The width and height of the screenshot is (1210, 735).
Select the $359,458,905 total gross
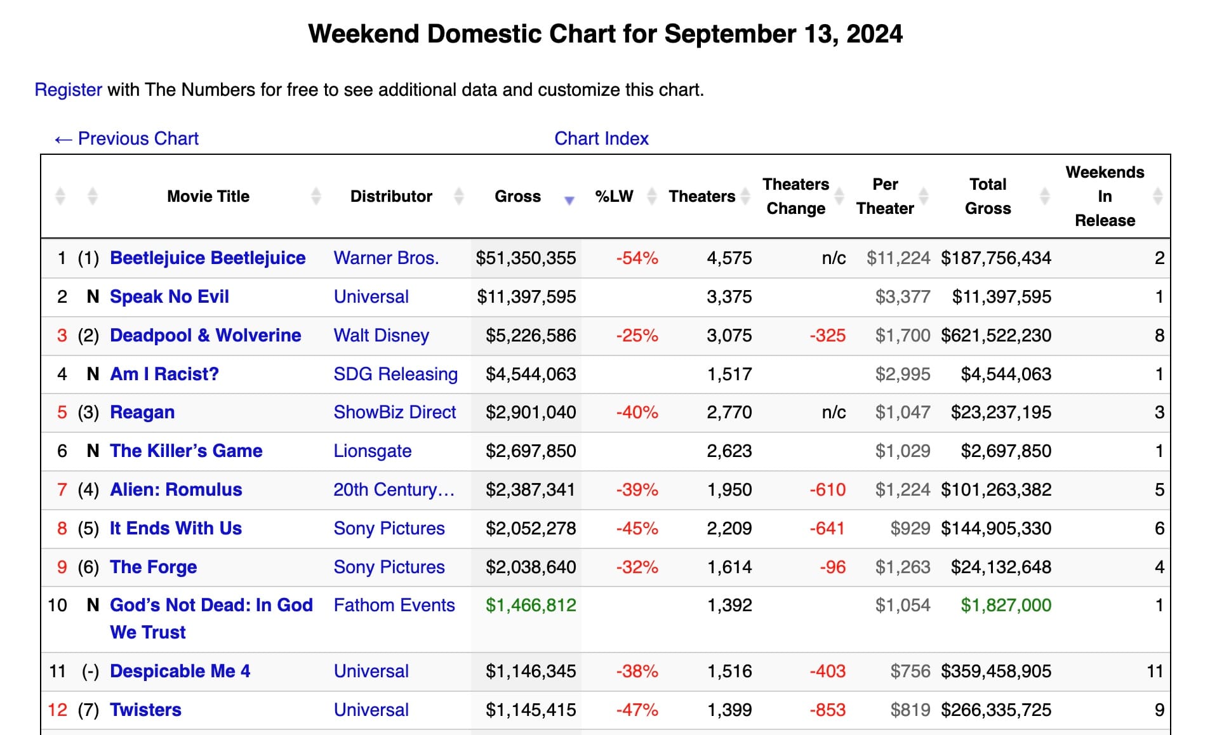(996, 671)
